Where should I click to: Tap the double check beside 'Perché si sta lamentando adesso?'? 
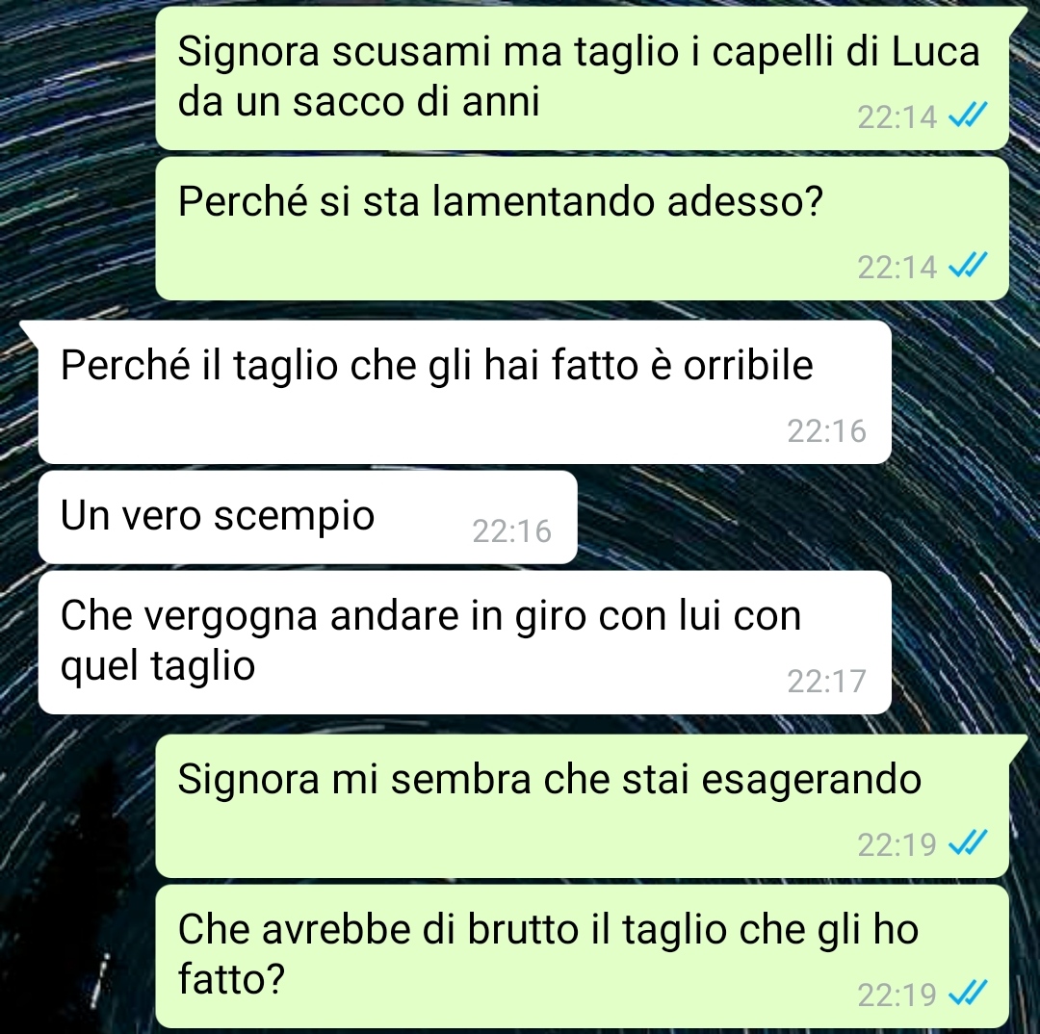click(x=968, y=266)
